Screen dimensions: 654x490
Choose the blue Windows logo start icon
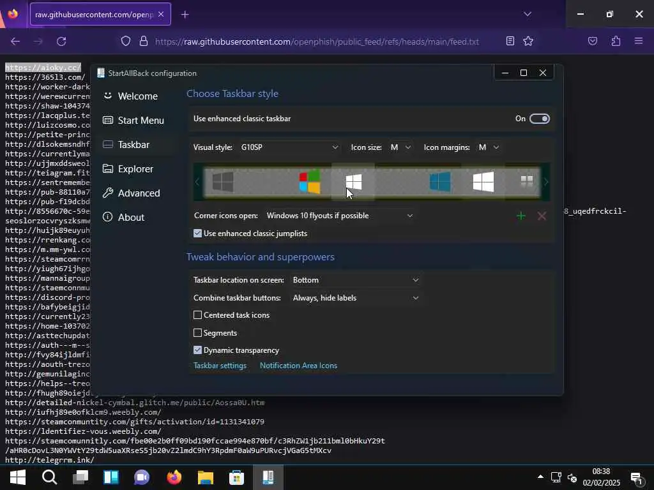pyautogui.click(x=440, y=182)
